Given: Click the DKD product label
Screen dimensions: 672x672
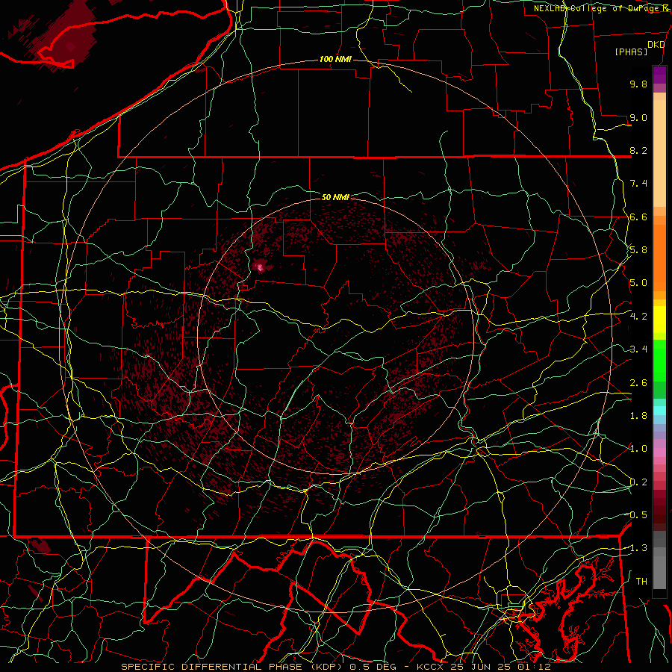Looking at the screenshot, I should point(656,45).
